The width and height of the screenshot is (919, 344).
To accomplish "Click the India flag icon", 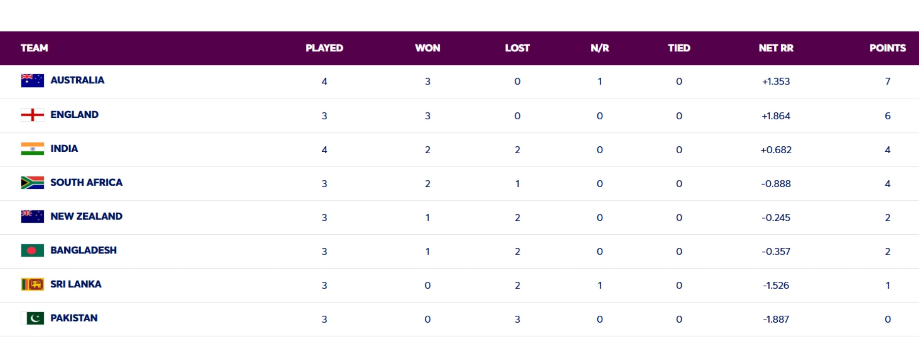I will pos(33,149).
